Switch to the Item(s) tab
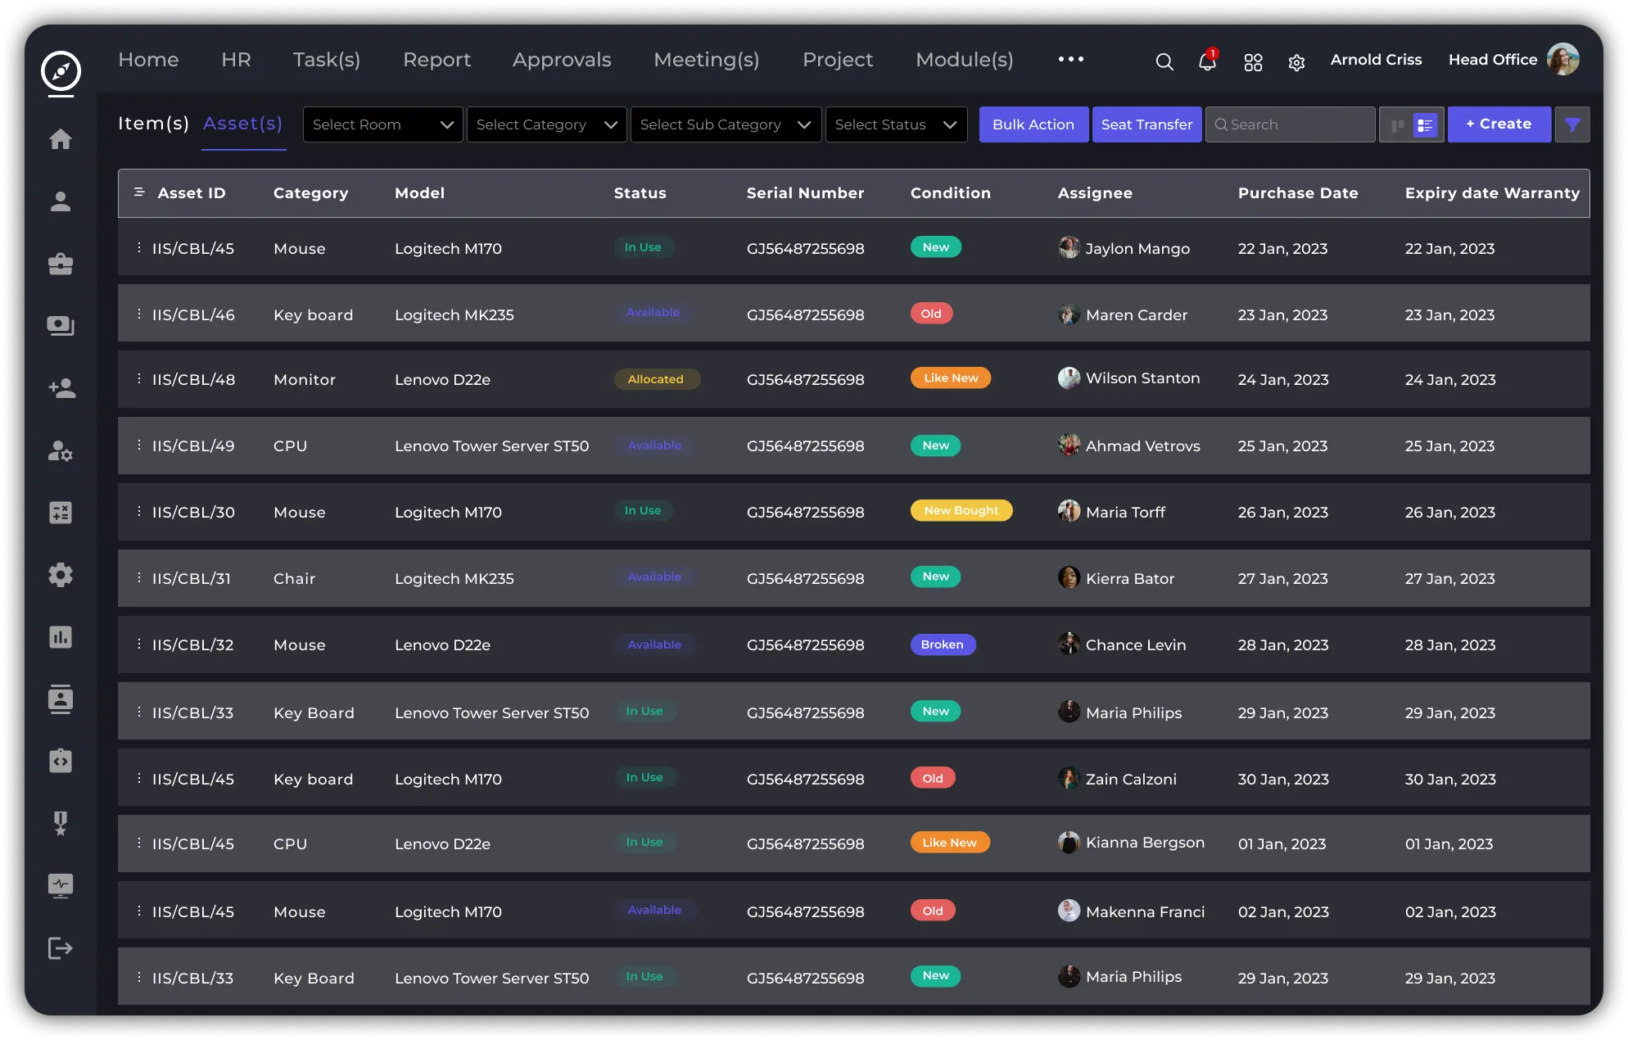This screenshot has height=1040, width=1628. click(x=153, y=124)
